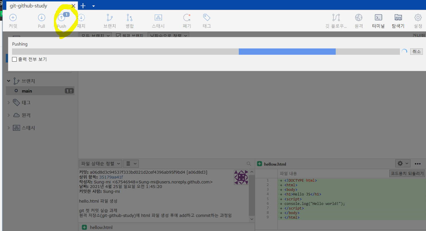This screenshot has height=231, width=426.
Task: Click the 커밋 (Commit) toolbar icon
Action: click(13, 18)
